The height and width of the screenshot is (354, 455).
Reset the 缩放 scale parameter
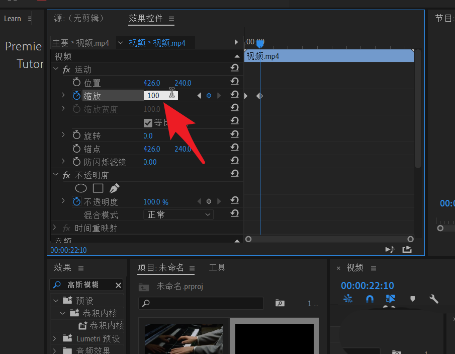pyautogui.click(x=234, y=95)
